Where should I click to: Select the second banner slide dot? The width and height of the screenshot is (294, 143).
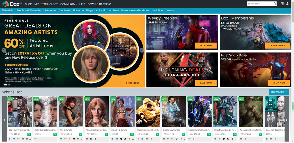[x=9, y=85]
